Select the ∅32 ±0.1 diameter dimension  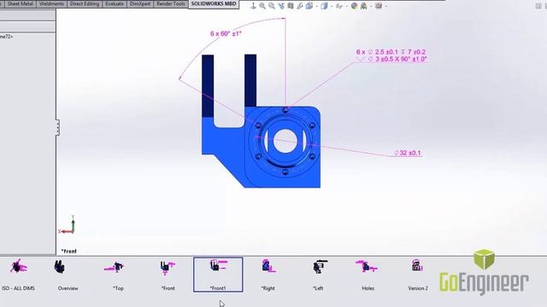point(408,153)
